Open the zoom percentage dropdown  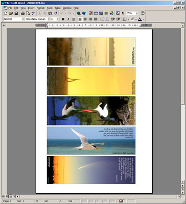click(x=137, y=13)
